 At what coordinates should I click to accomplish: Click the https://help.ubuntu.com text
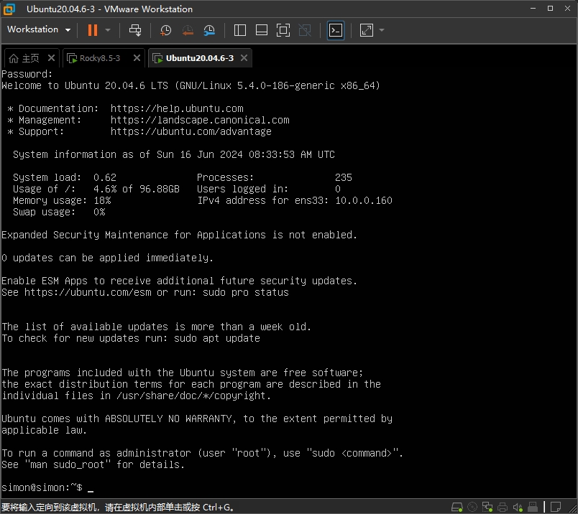[x=177, y=108]
